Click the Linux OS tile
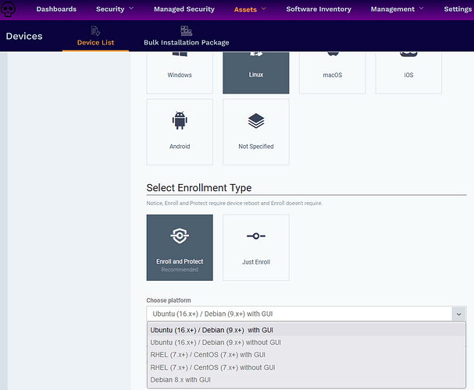Viewport: 474px width, 390px height. pos(256,70)
